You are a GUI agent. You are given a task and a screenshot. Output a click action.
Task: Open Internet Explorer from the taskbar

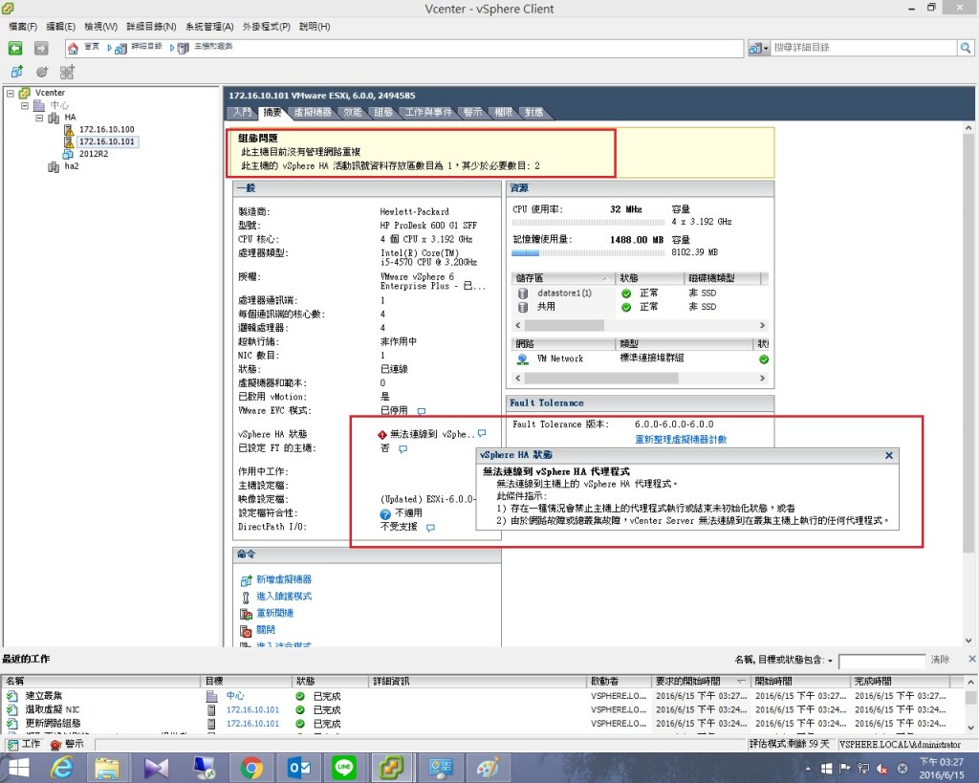(x=62, y=768)
